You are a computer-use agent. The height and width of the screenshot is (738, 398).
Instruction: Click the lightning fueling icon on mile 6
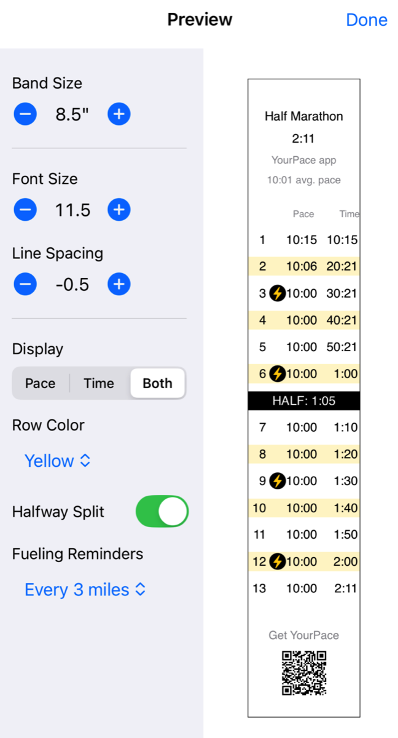coord(278,373)
